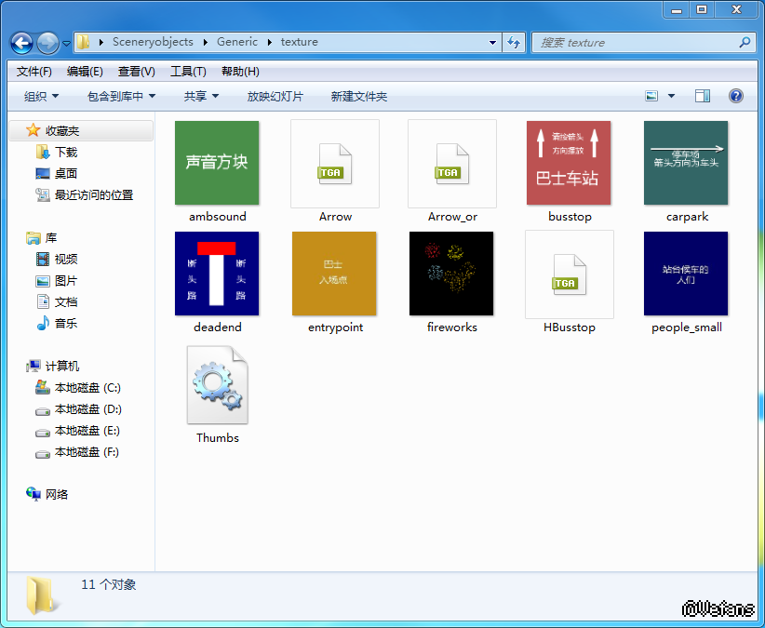Open the address bar history dropdown
Viewport: 765px width, 628px height.
(493, 43)
